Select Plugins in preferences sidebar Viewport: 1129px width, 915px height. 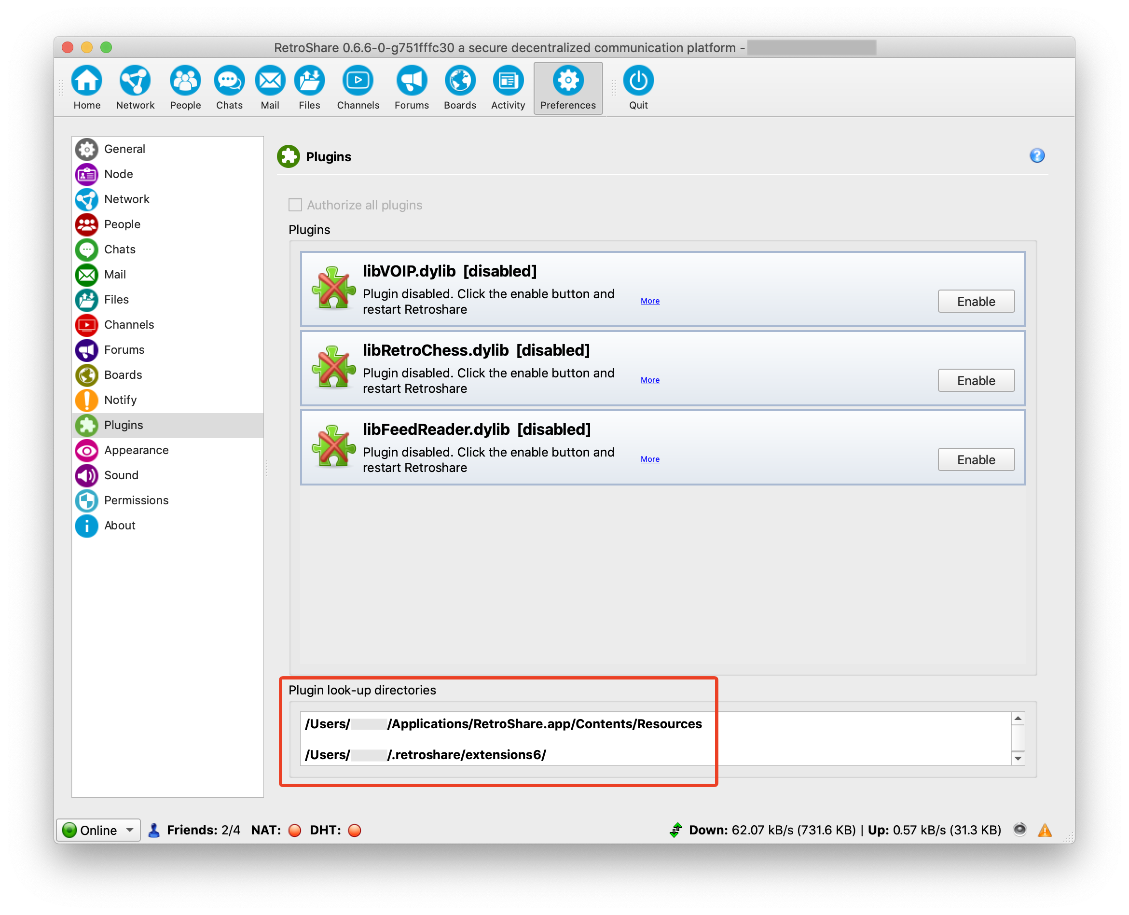(x=167, y=425)
